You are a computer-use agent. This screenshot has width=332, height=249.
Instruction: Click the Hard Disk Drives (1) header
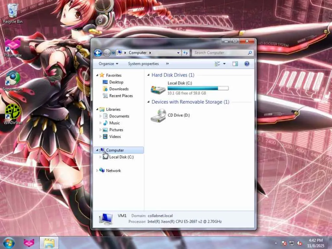click(x=173, y=75)
